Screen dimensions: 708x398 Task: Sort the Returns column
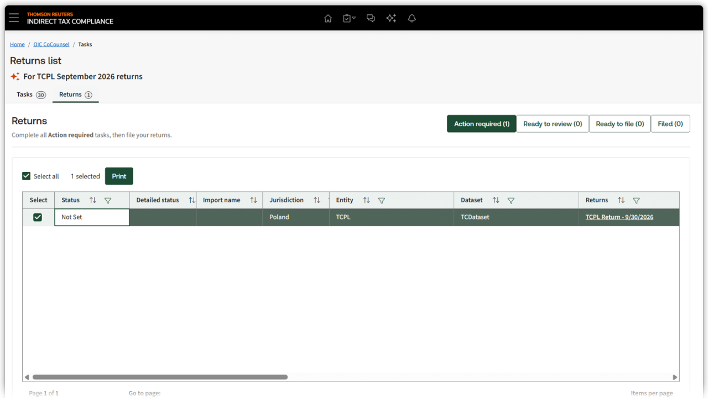(621, 200)
